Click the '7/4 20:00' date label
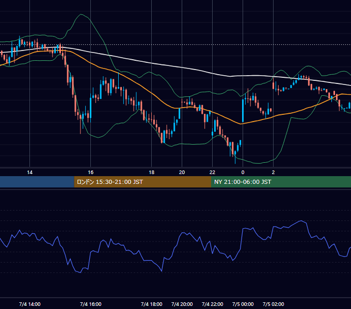Image resolution: width=351 pixels, height=309 pixels. coord(182,304)
